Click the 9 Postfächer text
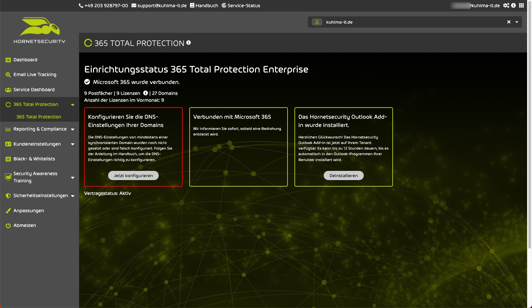 click(x=98, y=93)
